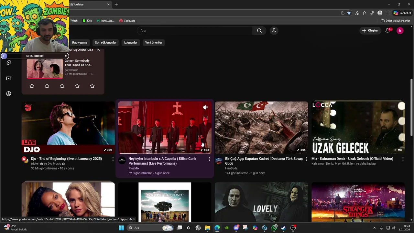The width and height of the screenshot is (414, 233).
Task: Toggle captions on the preview video
Action: point(205,118)
